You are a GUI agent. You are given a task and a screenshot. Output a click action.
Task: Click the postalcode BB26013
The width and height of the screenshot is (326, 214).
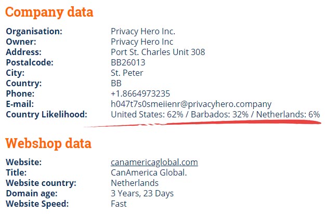tap(128, 62)
